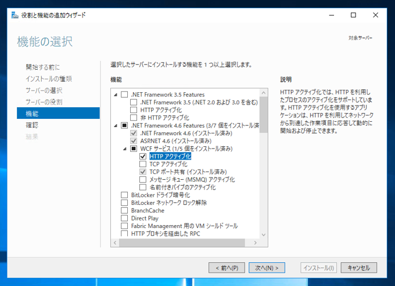Check Fabric Management 用の VM シールド ツール box
This screenshot has width=395, height=286.
pos(124,226)
